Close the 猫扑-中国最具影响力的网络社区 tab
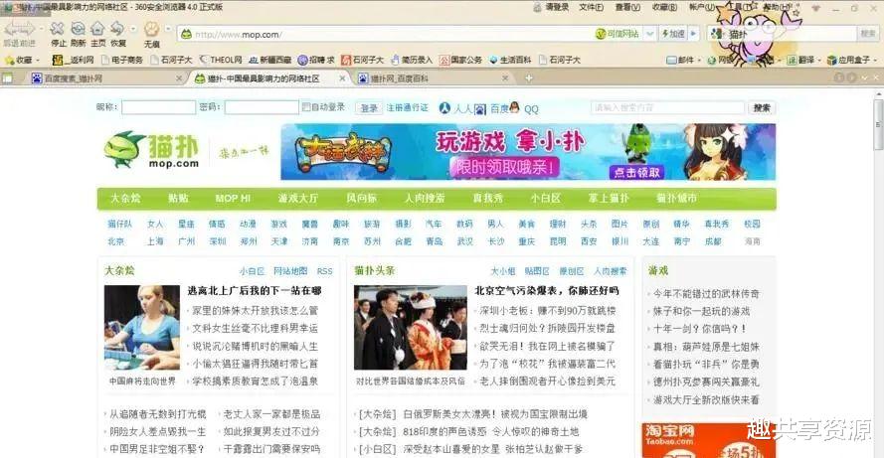884x458 pixels. point(342,78)
